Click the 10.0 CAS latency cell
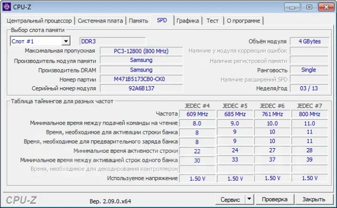The width and height of the screenshot is (337, 208). [272, 123]
